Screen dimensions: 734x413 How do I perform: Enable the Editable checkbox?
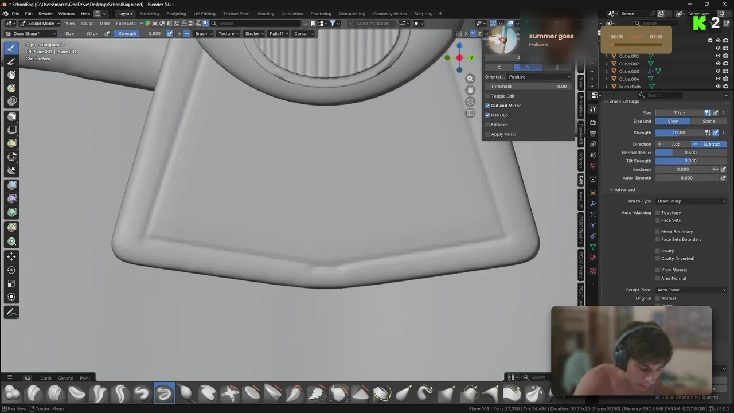487,124
